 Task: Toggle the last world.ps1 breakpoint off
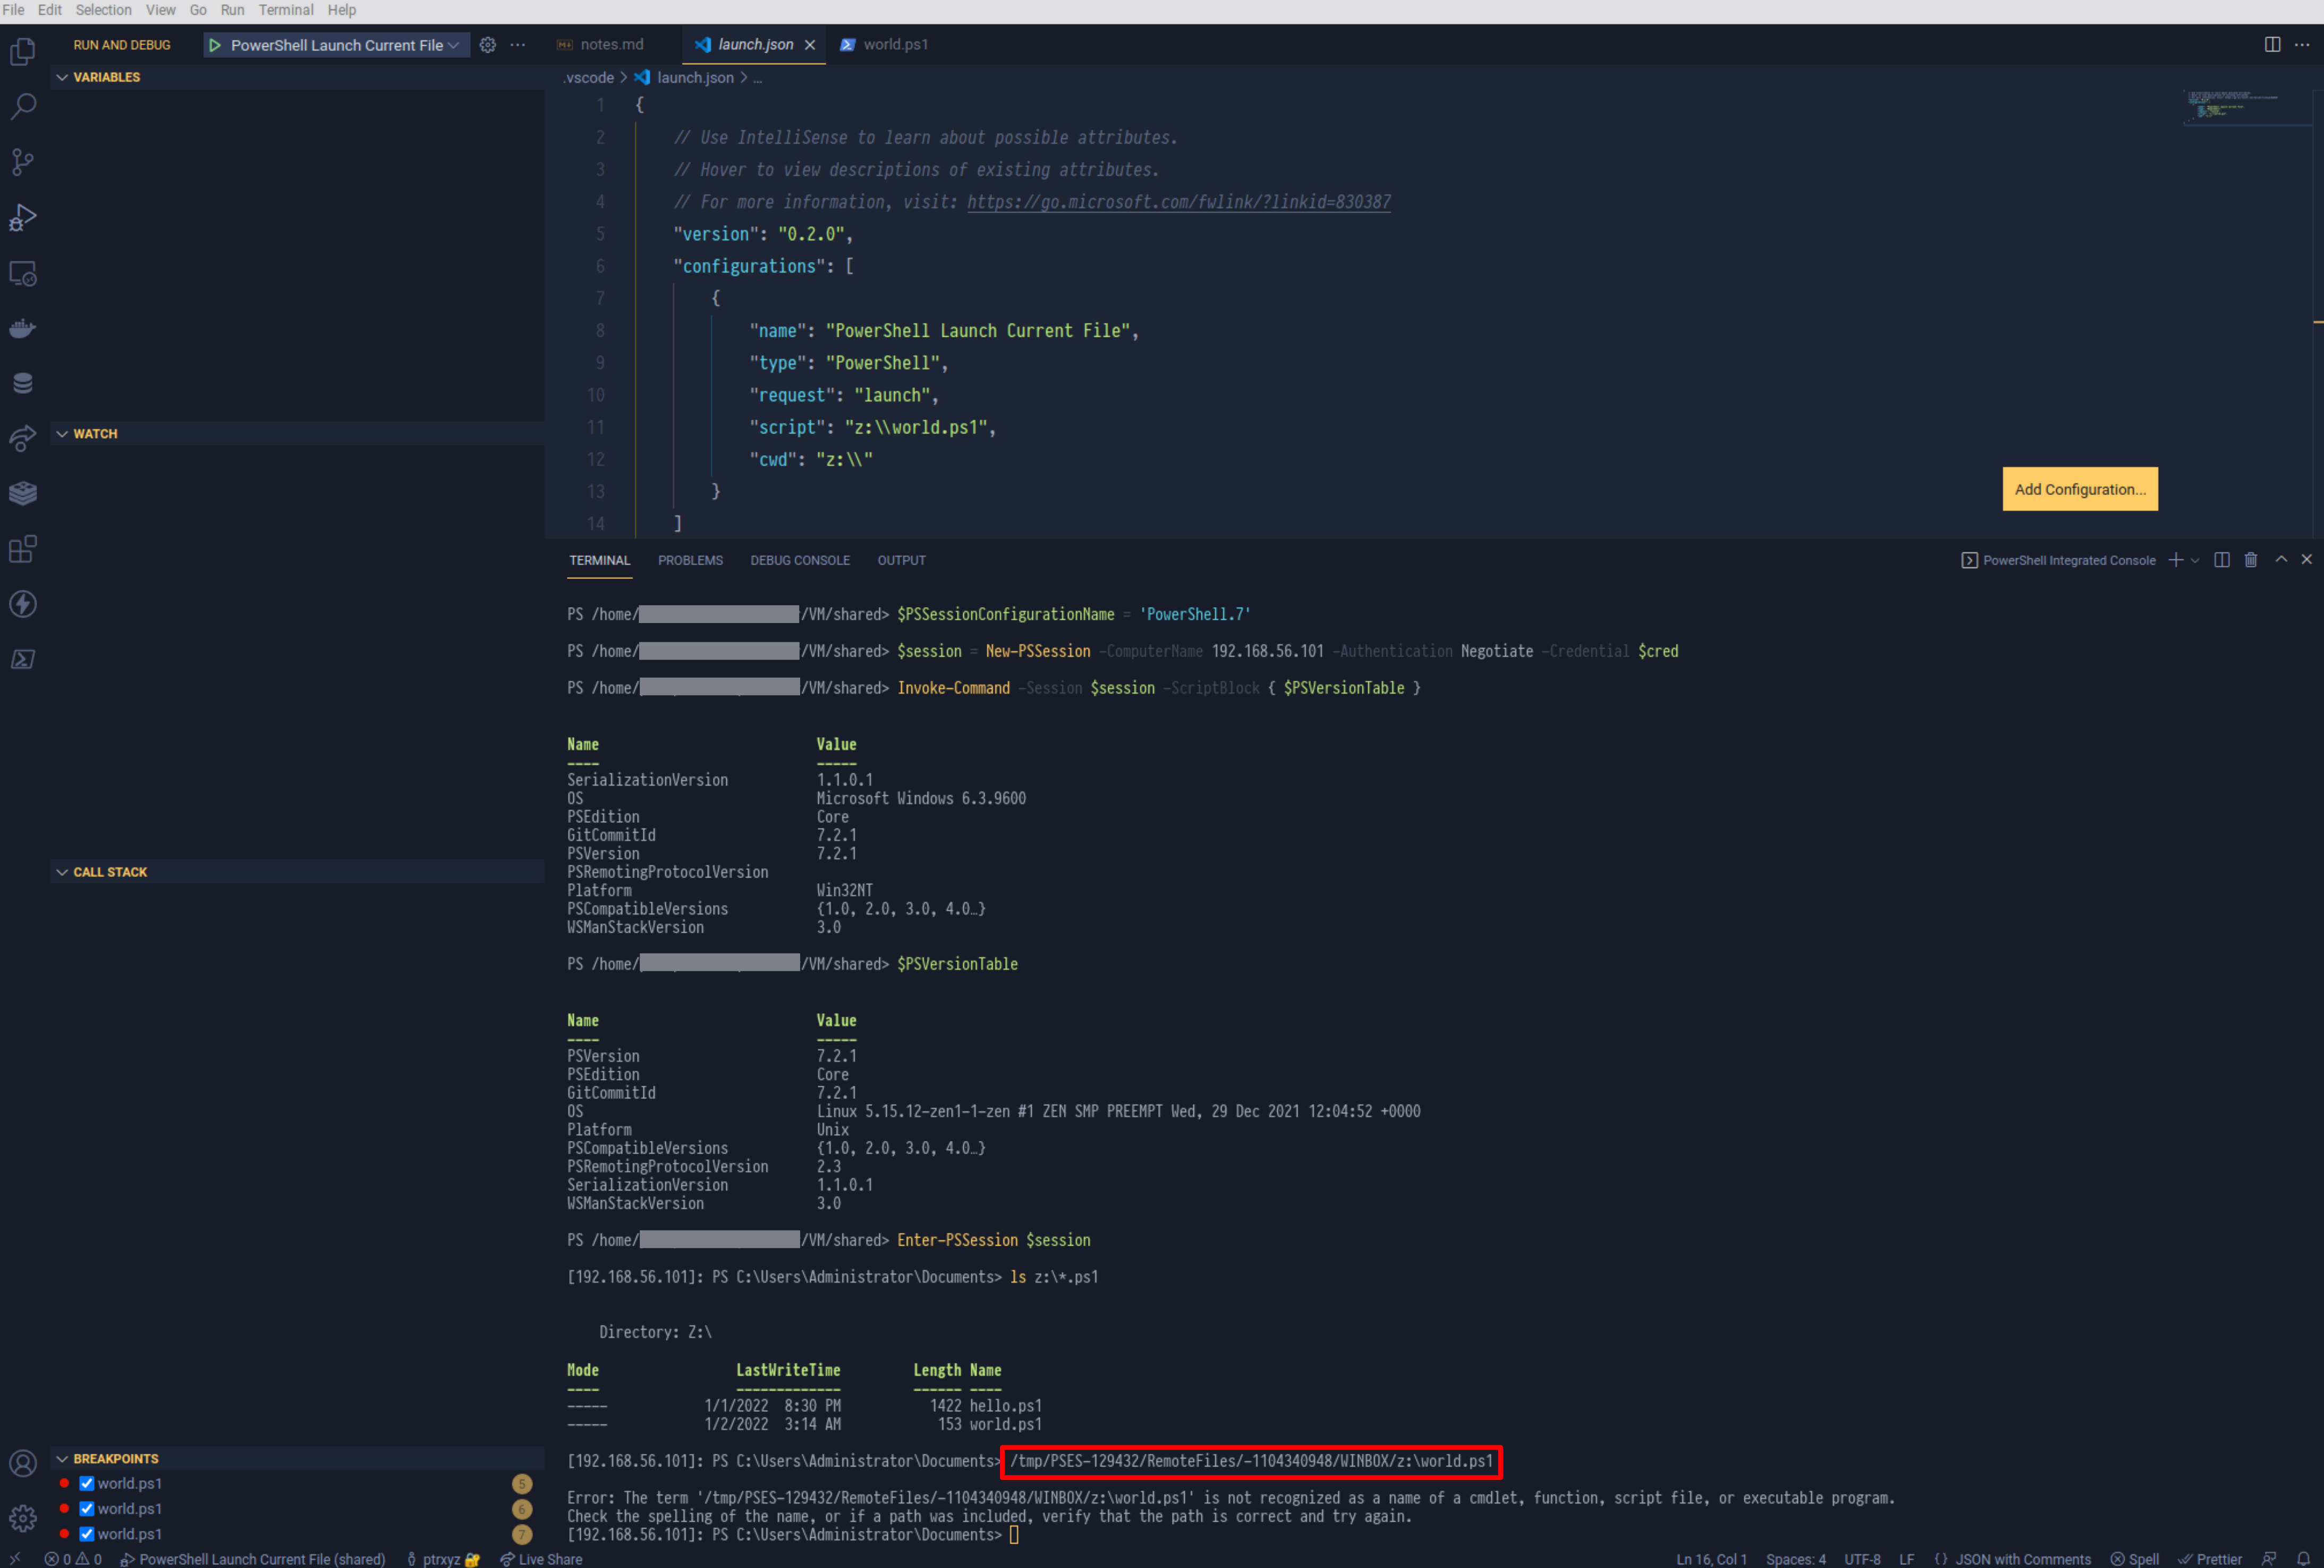point(86,1533)
